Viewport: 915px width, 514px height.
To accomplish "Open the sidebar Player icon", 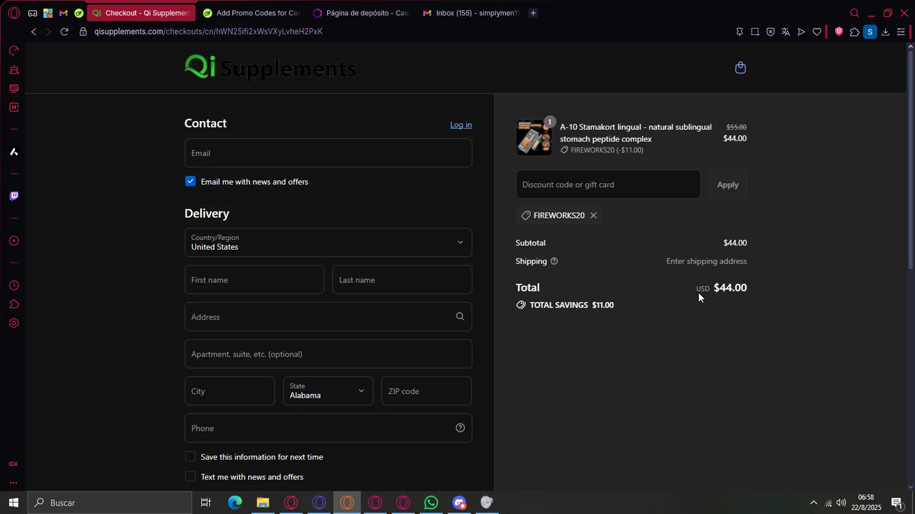I will pos(14,241).
